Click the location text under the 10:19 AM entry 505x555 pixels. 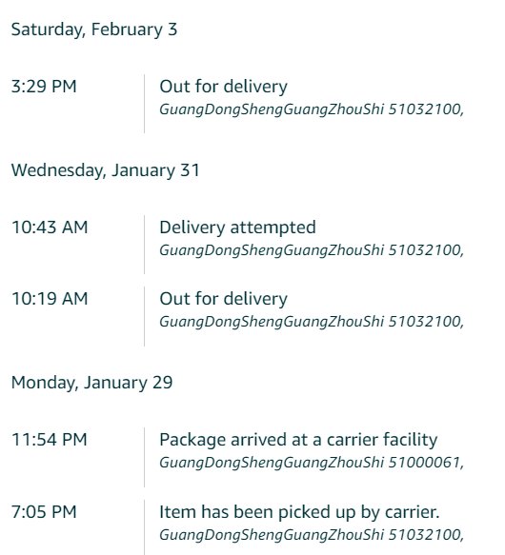point(312,322)
